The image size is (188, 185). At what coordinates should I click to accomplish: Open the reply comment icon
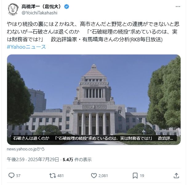point(11,176)
